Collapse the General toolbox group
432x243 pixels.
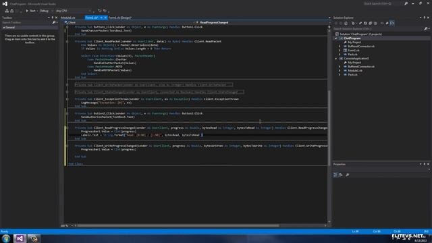point(4,28)
